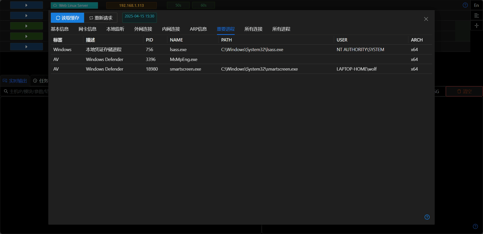Select the lsass.exe process name
Viewport: 483px width, 234px height.
coord(178,50)
